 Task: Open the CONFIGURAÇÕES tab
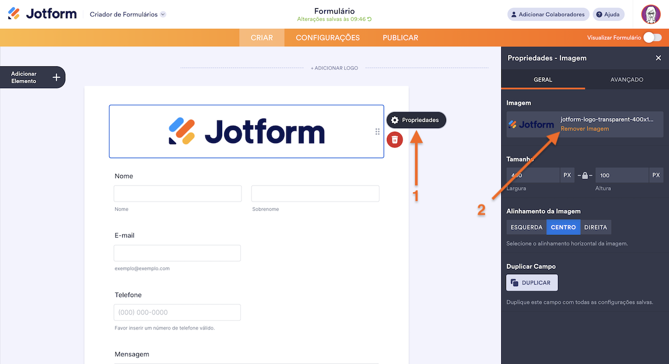pyautogui.click(x=328, y=38)
